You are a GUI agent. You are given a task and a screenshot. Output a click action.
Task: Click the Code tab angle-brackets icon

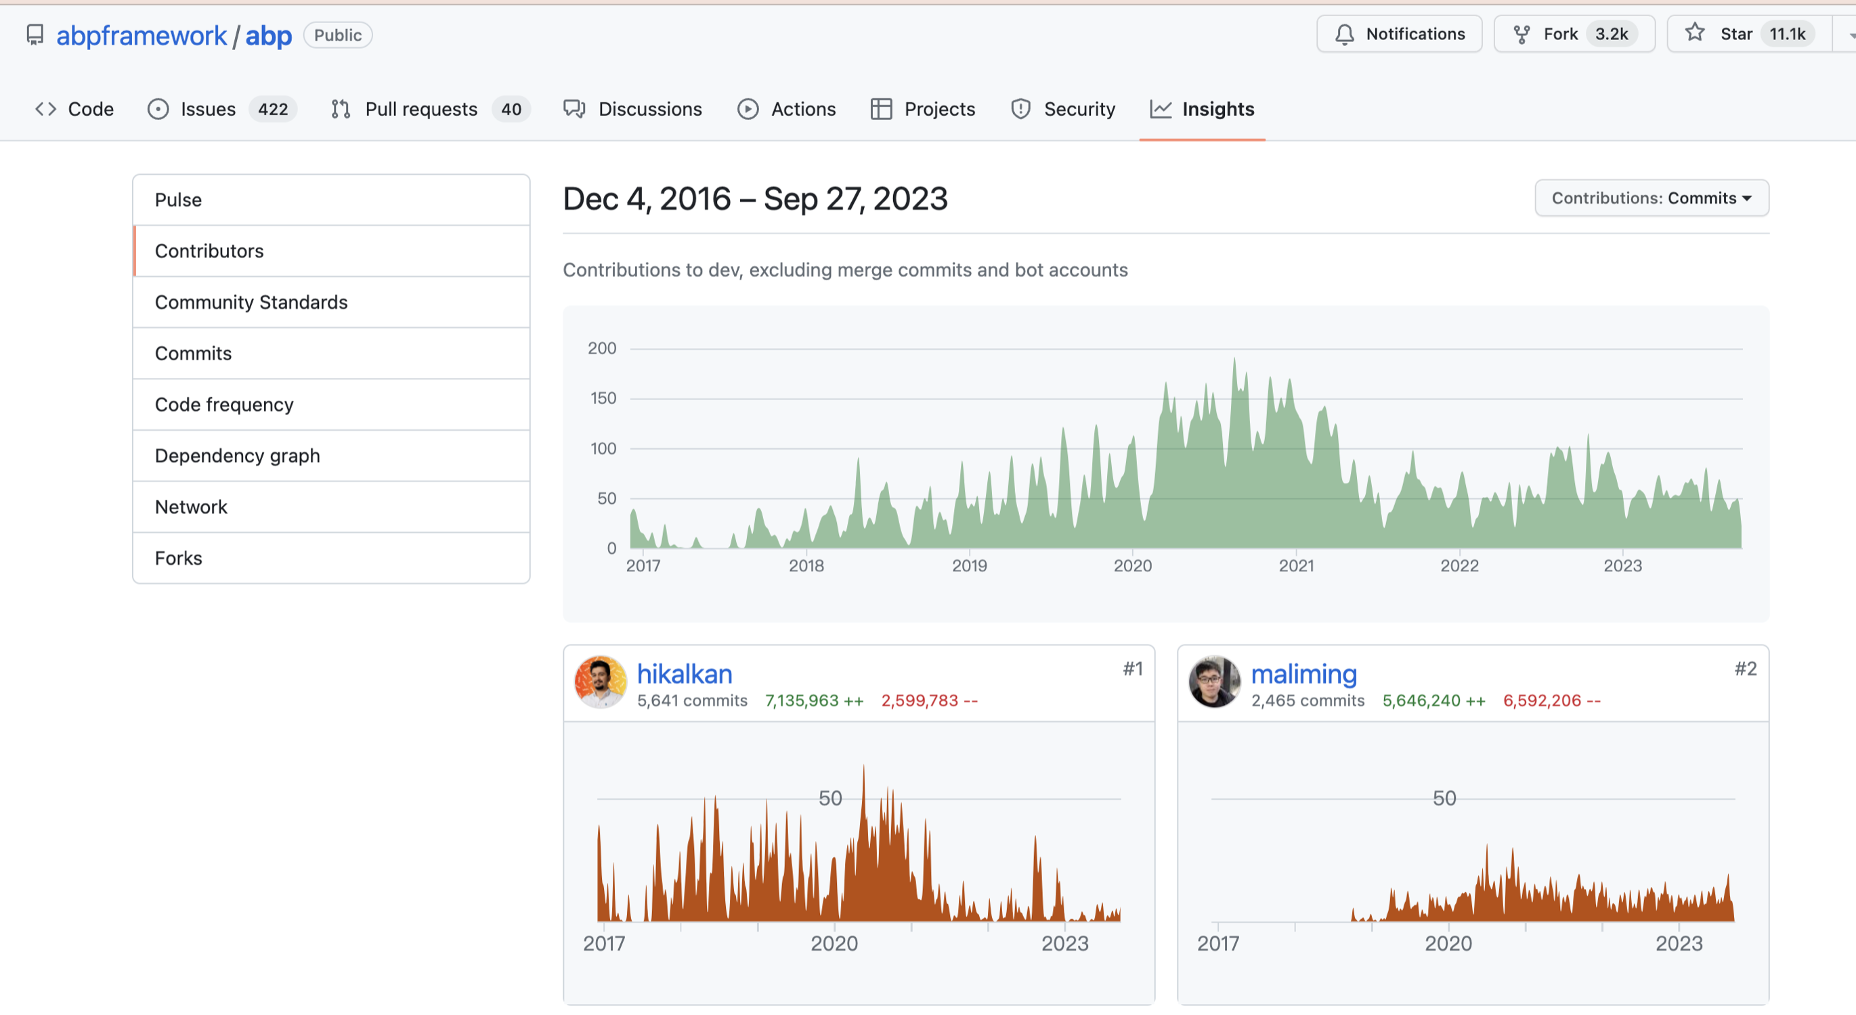click(46, 109)
